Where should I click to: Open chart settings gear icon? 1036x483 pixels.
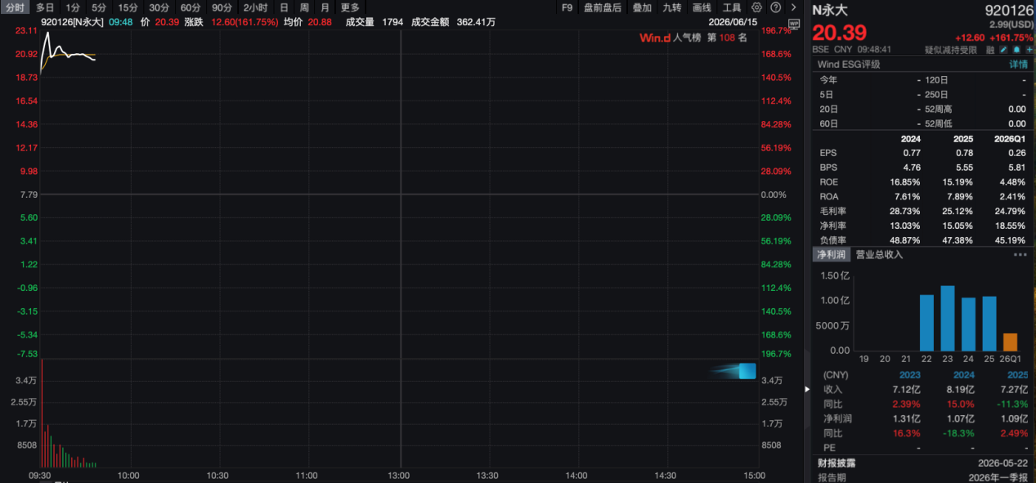click(756, 7)
